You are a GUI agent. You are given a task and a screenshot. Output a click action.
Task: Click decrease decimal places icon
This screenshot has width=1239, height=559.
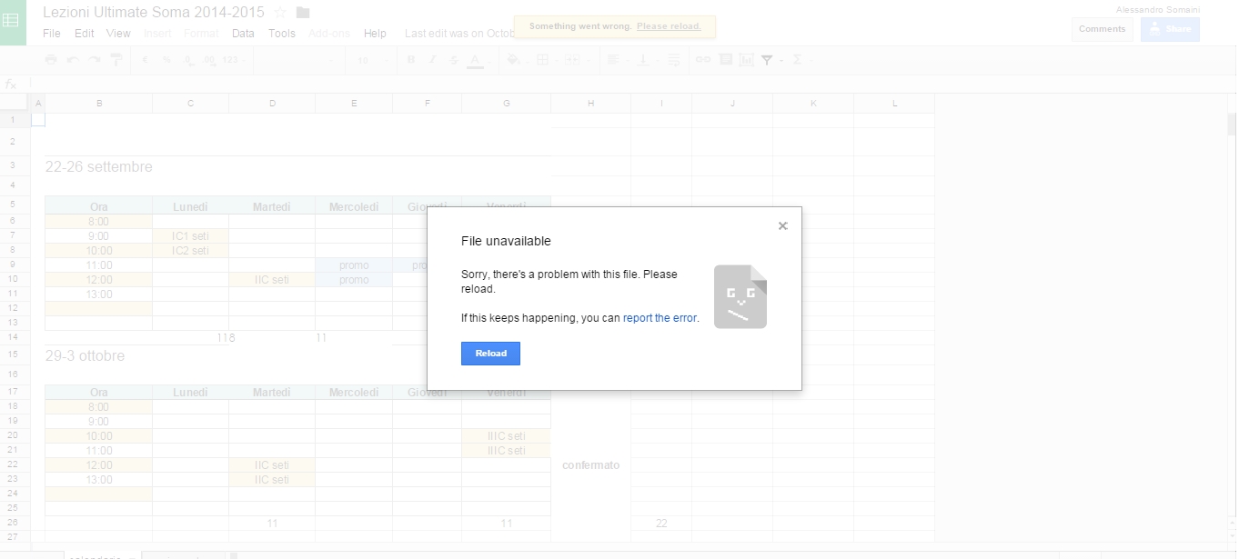188,60
